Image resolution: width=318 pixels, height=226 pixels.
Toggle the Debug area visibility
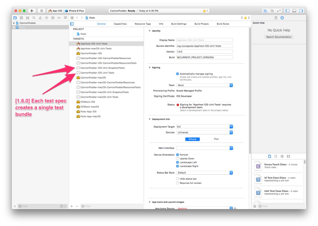pos(294,11)
